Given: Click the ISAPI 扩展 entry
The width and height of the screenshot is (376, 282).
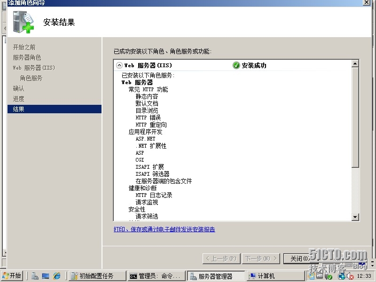Looking at the screenshot, I should click(x=149, y=167).
